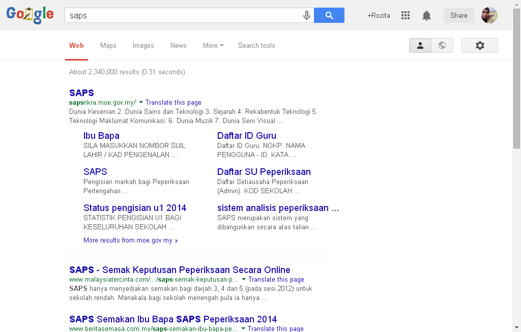Click the text STATISTIK PENGISIAN U1 BAGI
Screen dimensions: 521x332
pyautogui.click(x=132, y=218)
